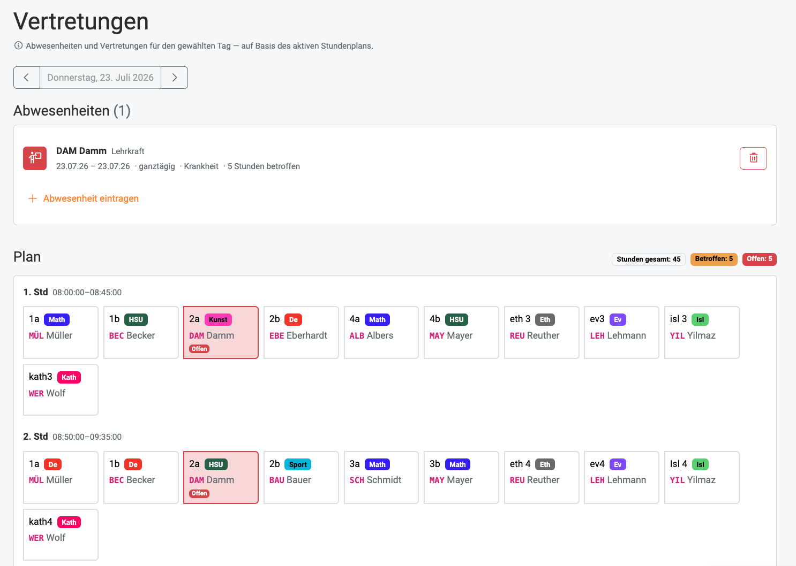Select the Offen: 5 badge
796x566 pixels.
[x=759, y=259]
